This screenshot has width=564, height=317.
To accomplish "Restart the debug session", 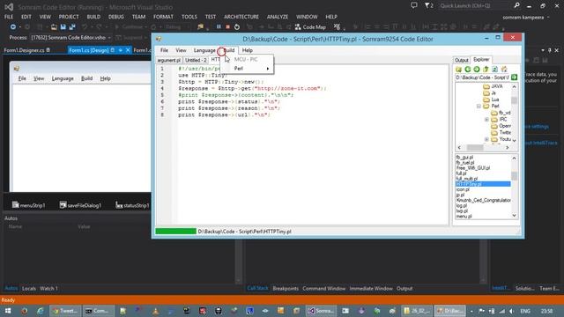I will pyautogui.click(x=237, y=27).
